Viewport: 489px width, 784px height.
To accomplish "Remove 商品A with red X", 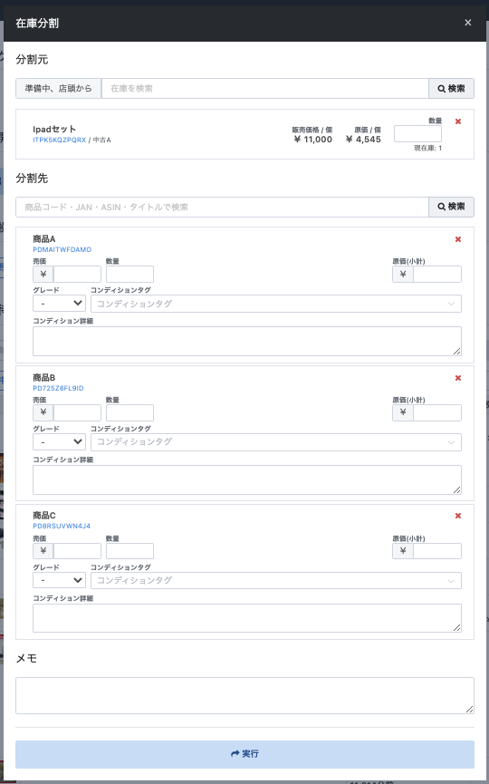I will pos(458,239).
